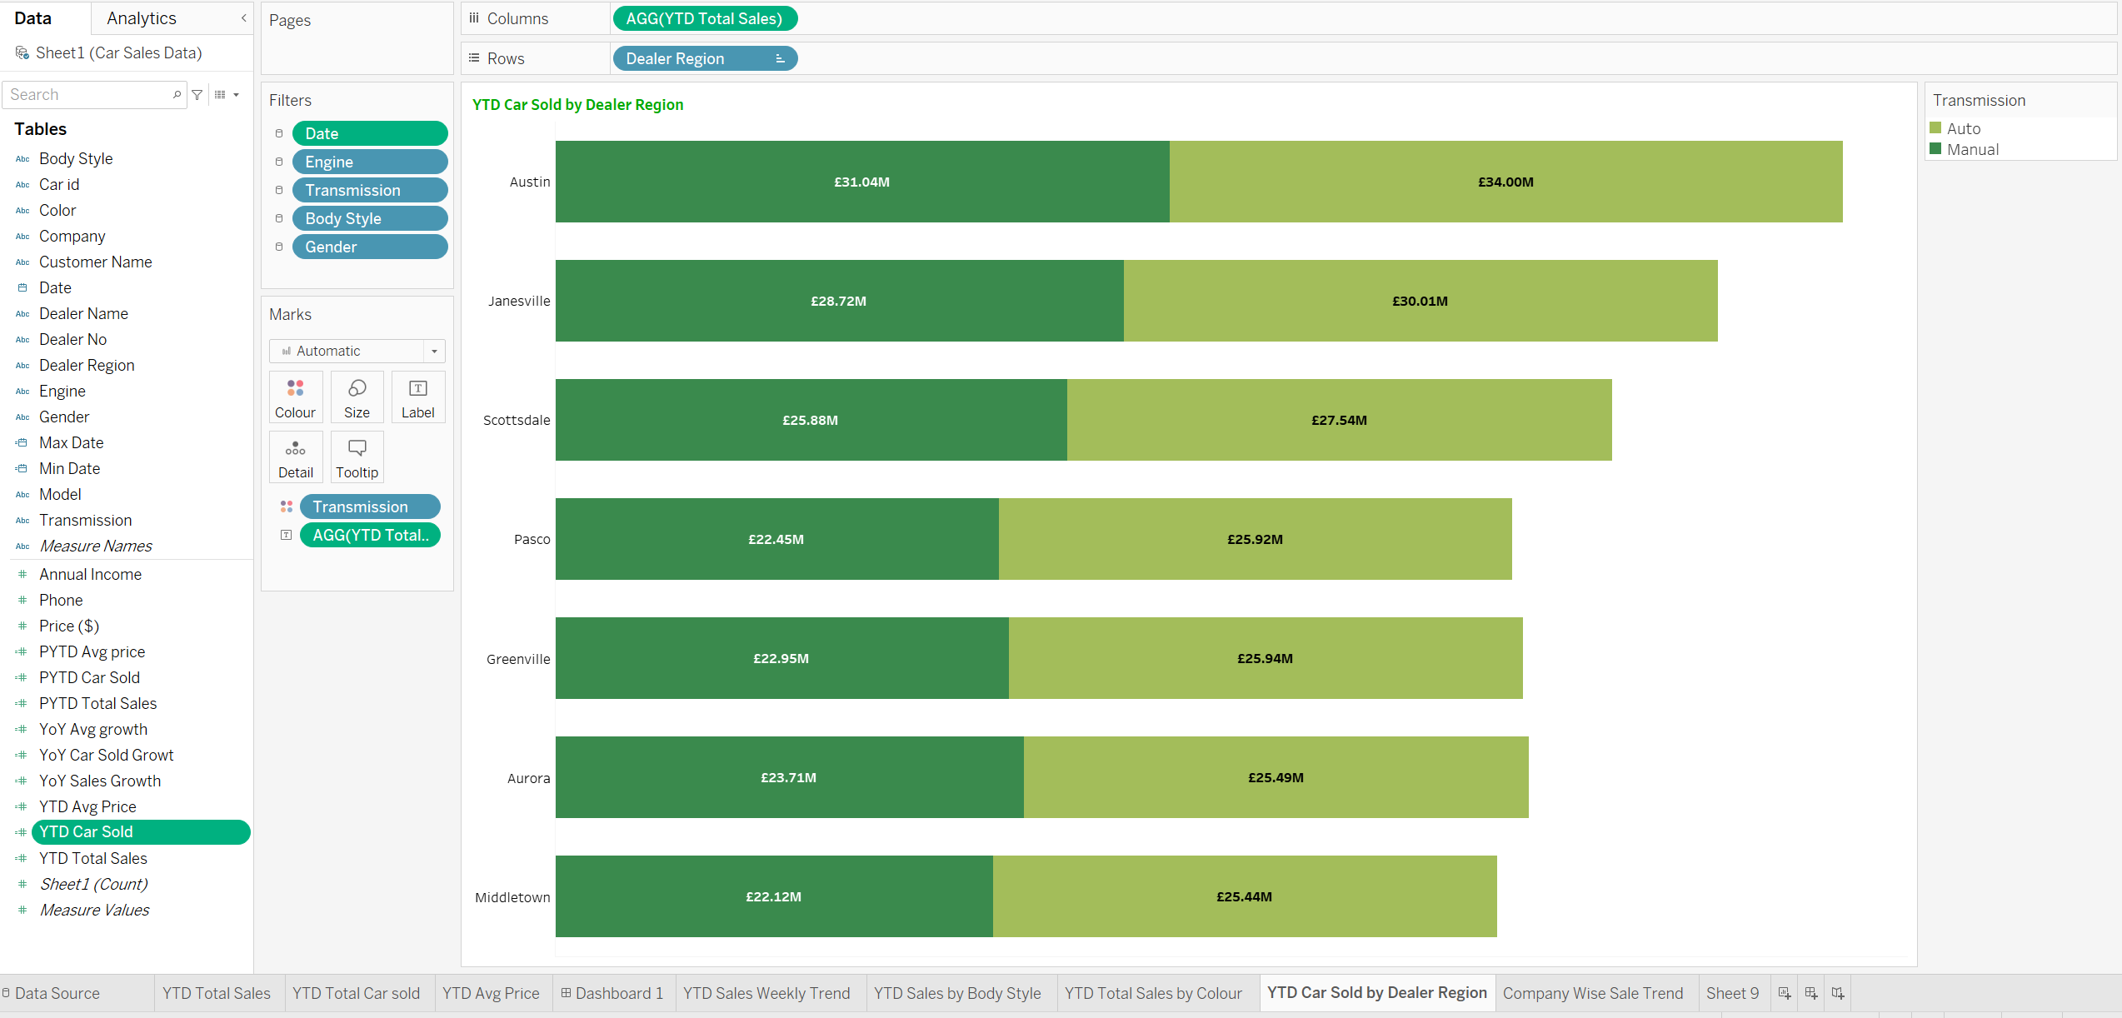Viewport: 2122px width, 1018px height.
Task: Click the New Worksheet icon
Action: click(x=1784, y=993)
